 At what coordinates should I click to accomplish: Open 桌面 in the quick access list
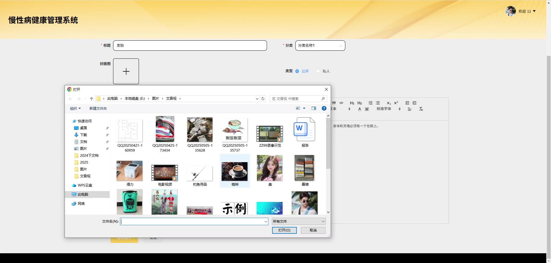point(84,128)
